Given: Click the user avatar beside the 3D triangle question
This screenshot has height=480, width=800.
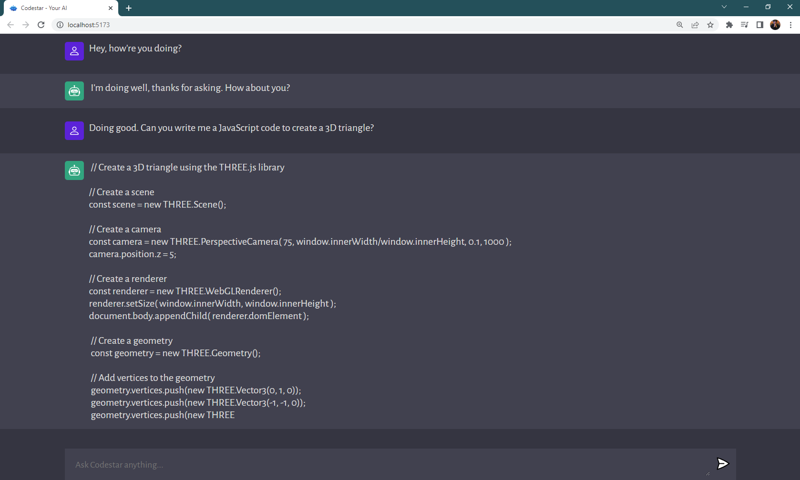Looking at the screenshot, I should tap(74, 130).
